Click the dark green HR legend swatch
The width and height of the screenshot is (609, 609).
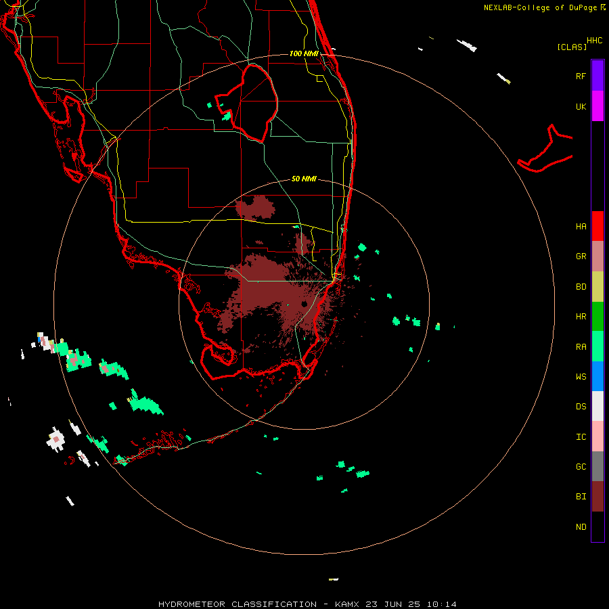pos(597,317)
